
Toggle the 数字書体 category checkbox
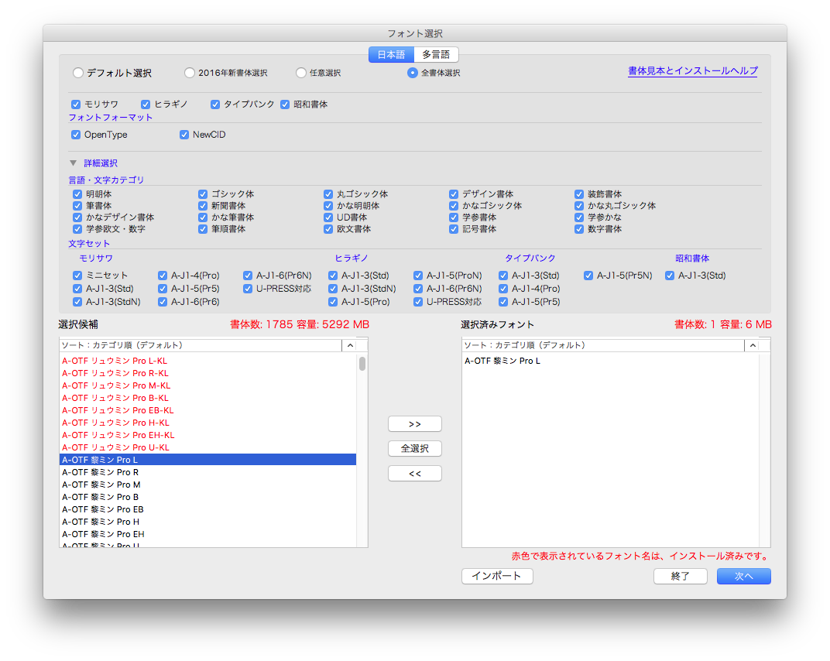(579, 229)
